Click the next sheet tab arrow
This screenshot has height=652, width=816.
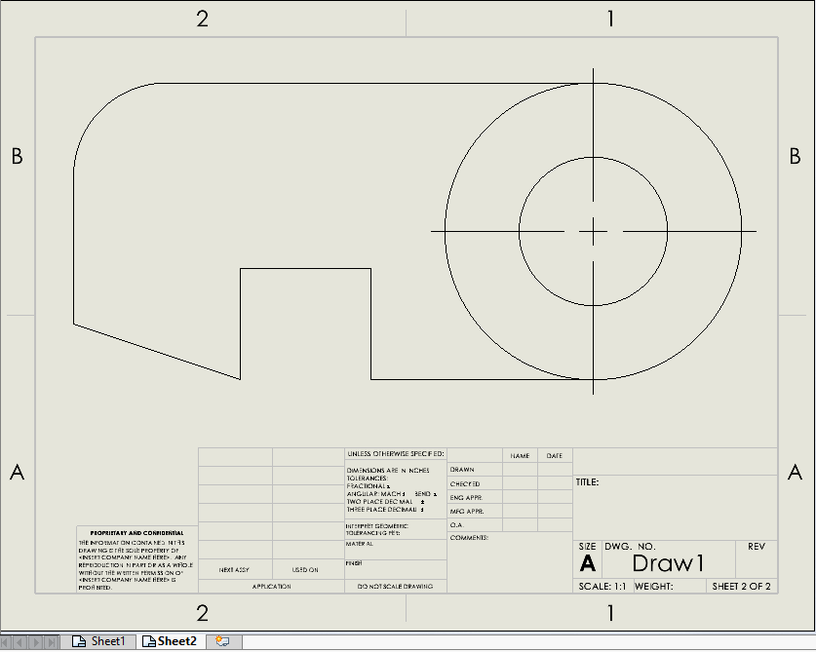pos(36,642)
